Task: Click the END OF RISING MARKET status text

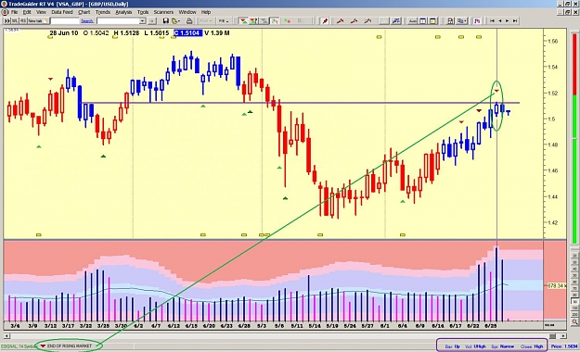Action: click(x=70, y=346)
